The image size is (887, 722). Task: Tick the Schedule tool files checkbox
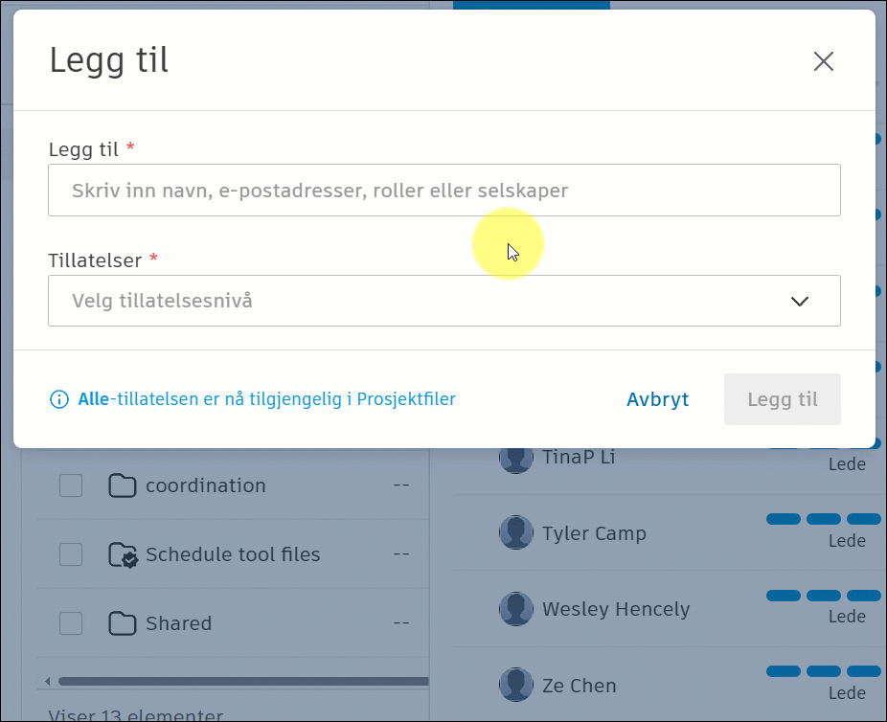pos(71,554)
